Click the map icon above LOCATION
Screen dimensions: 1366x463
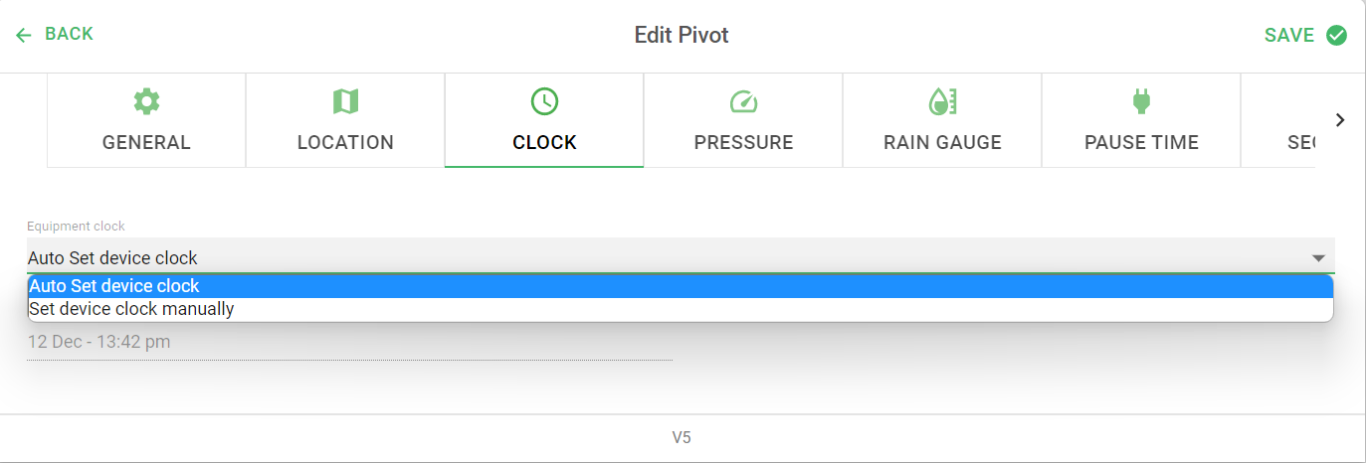[x=345, y=100]
